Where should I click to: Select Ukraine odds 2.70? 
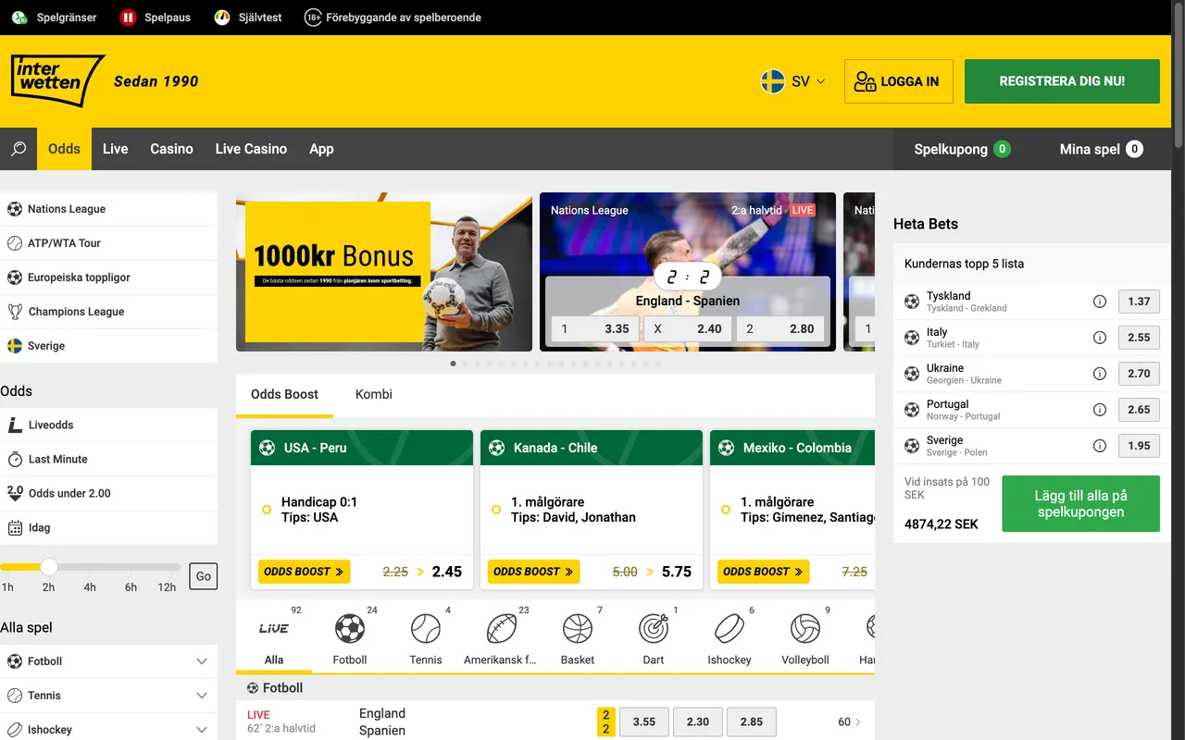[x=1139, y=374]
